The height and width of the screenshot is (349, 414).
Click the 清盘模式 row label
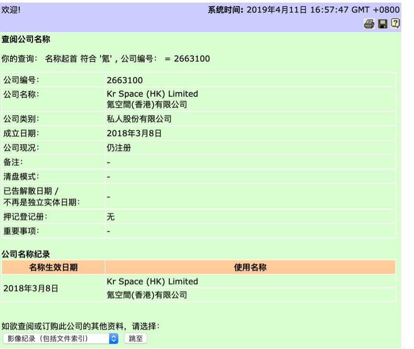pos(21,177)
